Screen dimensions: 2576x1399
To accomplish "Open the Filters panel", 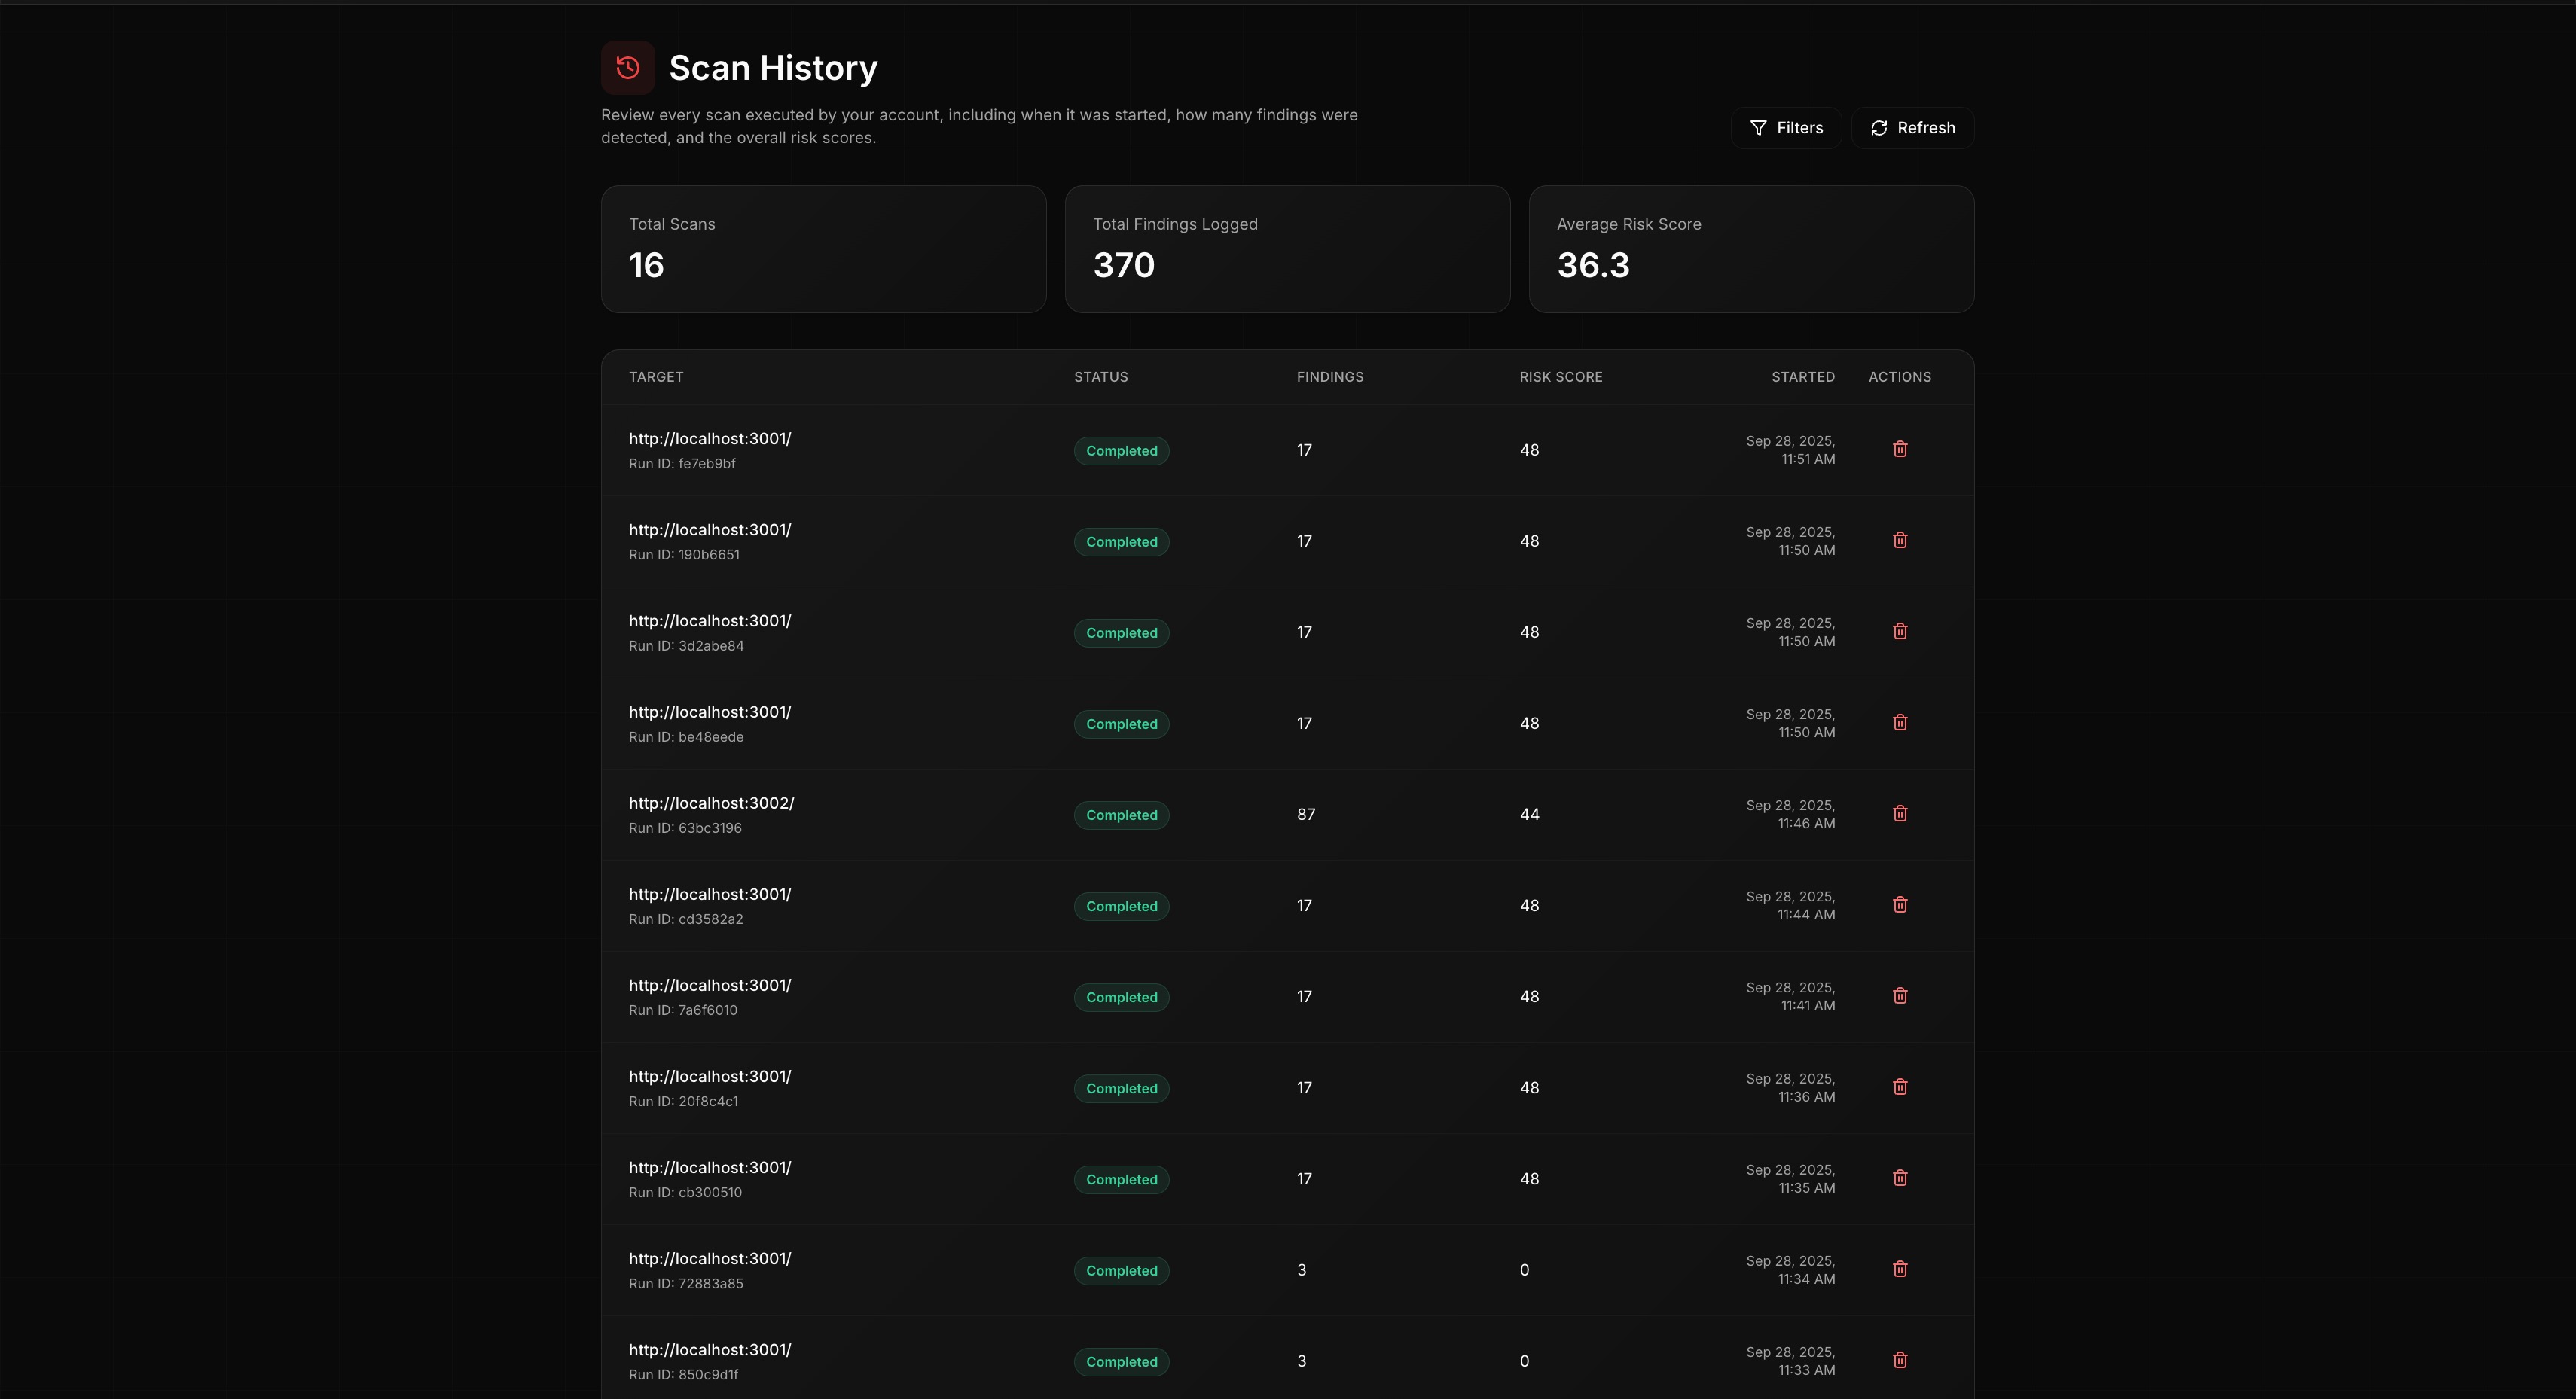I will [1786, 128].
